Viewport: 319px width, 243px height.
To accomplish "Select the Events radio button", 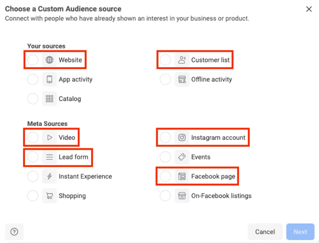I will (x=165, y=157).
